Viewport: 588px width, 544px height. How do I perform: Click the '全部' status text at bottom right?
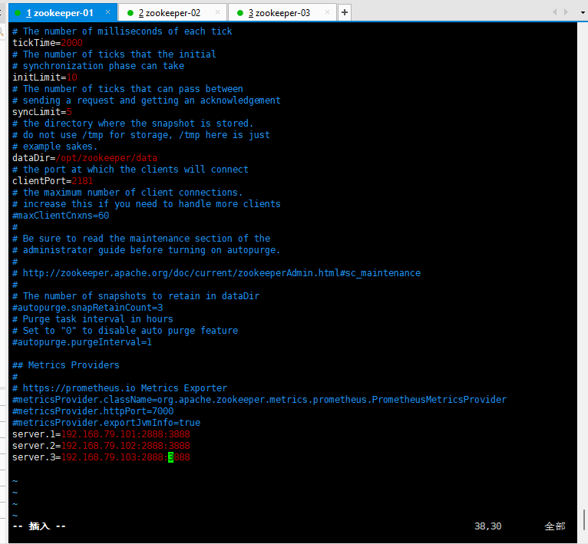click(555, 526)
